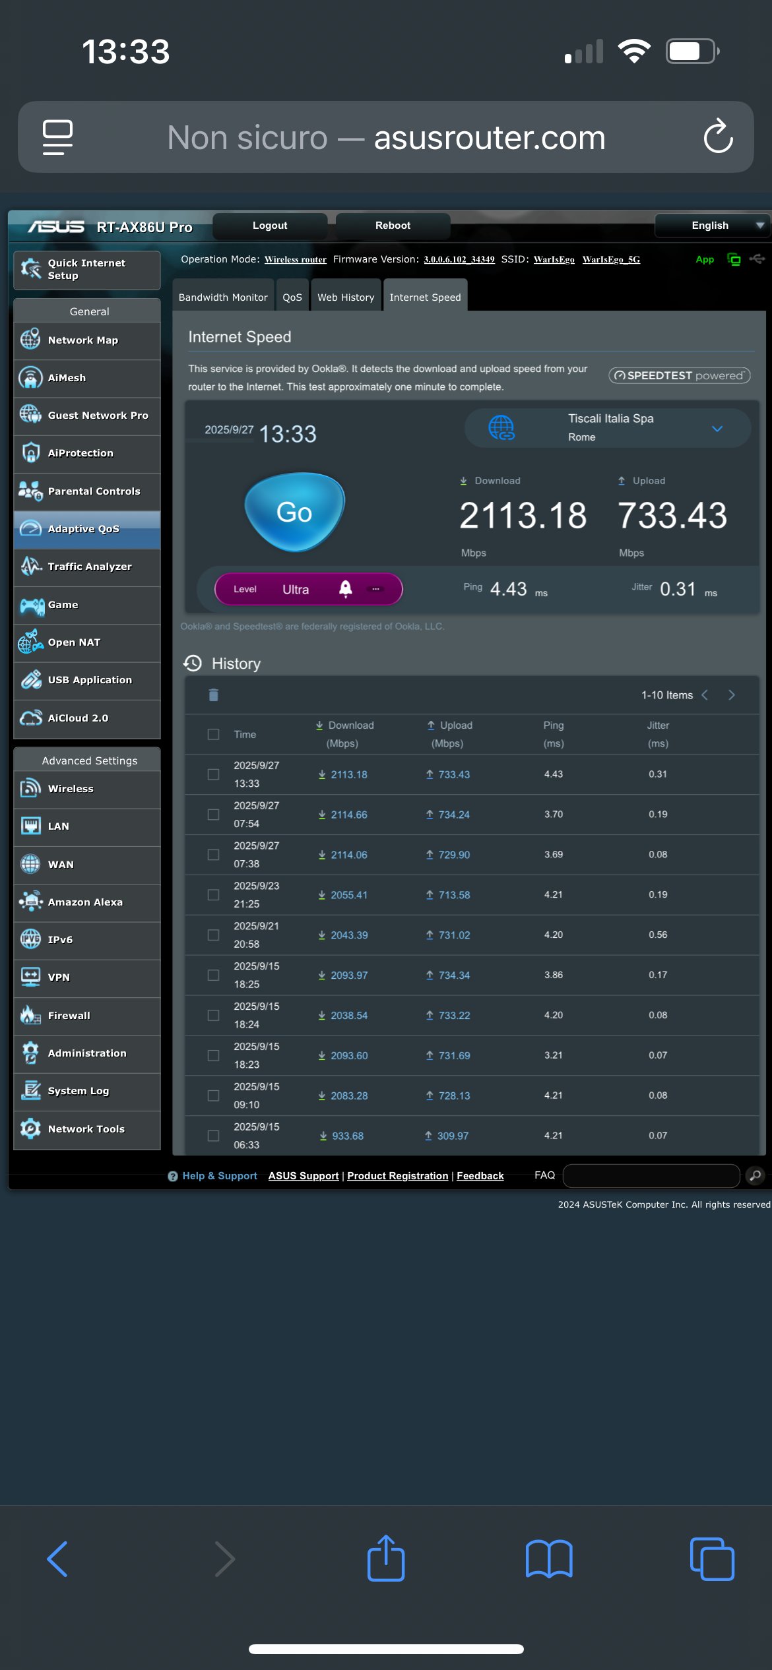Open the Web History tab
772x1670 pixels.
coord(346,297)
